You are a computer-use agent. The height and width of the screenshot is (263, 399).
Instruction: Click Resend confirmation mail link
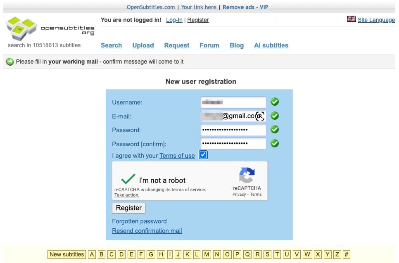point(147,231)
